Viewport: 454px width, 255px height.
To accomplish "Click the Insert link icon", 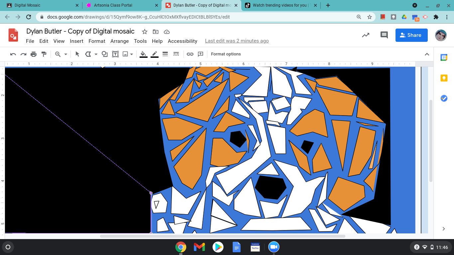I will 190,54.
